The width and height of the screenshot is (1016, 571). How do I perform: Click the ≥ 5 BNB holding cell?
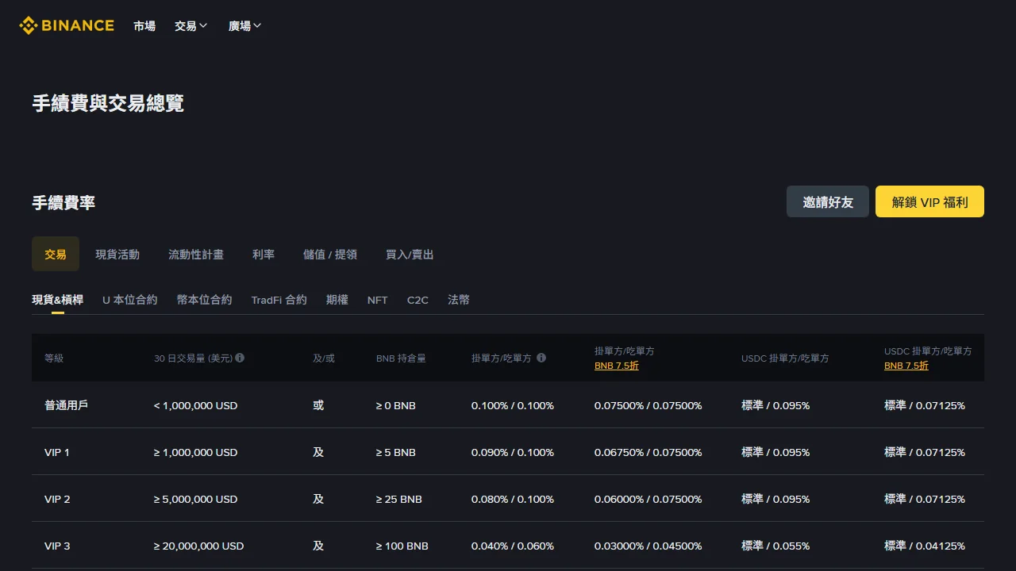coord(396,452)
